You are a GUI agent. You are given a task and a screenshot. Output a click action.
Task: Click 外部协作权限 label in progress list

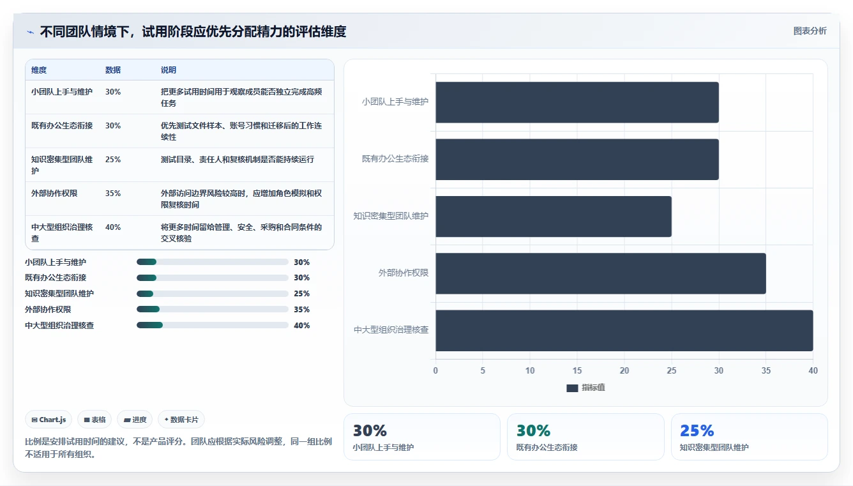[48, 310]
